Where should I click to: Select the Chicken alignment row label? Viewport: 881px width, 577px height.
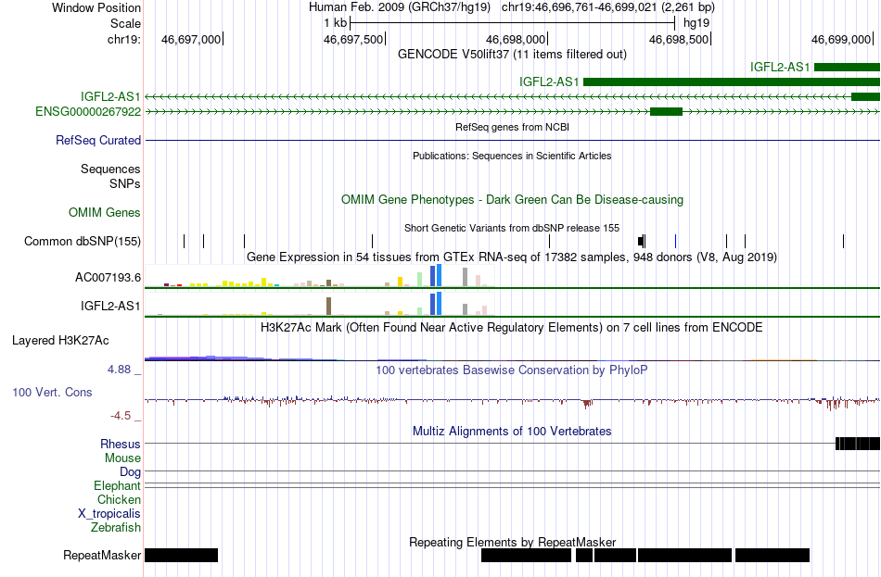pos(119,499)
